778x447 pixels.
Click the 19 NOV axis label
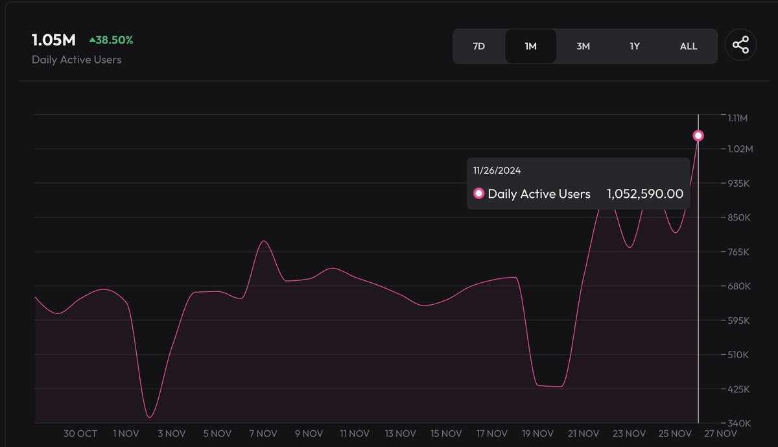tap(537, 433)
